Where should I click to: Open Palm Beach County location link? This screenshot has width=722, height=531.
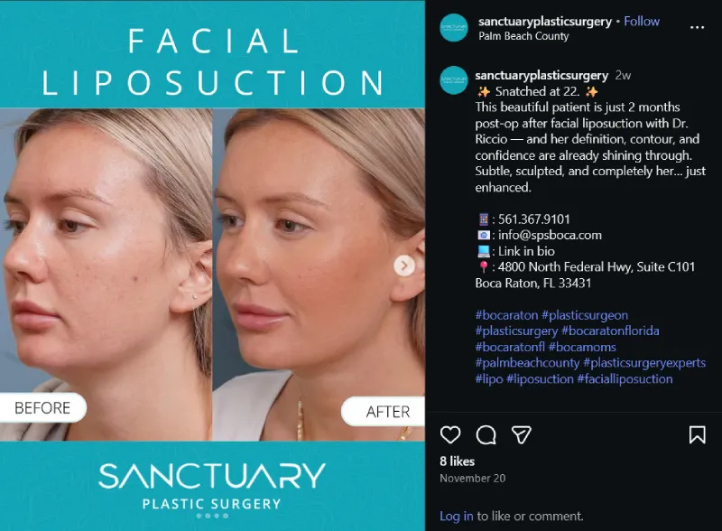point(523,36)
